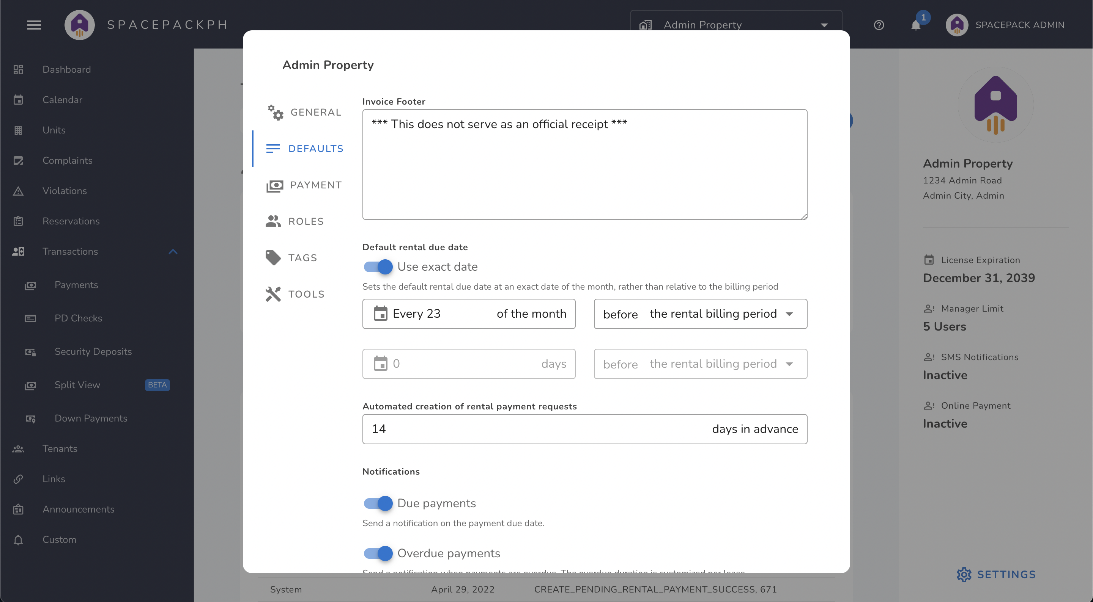The width and height of the screenshot is (1093, 602).
Task: Click the Calendar sidebar icon
Action: pyautogui.click(x=19, y=99)
